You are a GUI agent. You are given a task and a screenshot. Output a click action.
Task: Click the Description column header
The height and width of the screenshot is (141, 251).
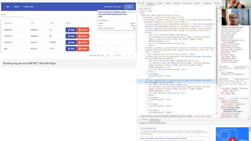tap(8, 23)
